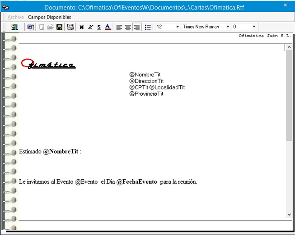Save the document with the floppy disk icon
Image resolution: width=295 pixels, height=237 pixels.
click(59, 27)
